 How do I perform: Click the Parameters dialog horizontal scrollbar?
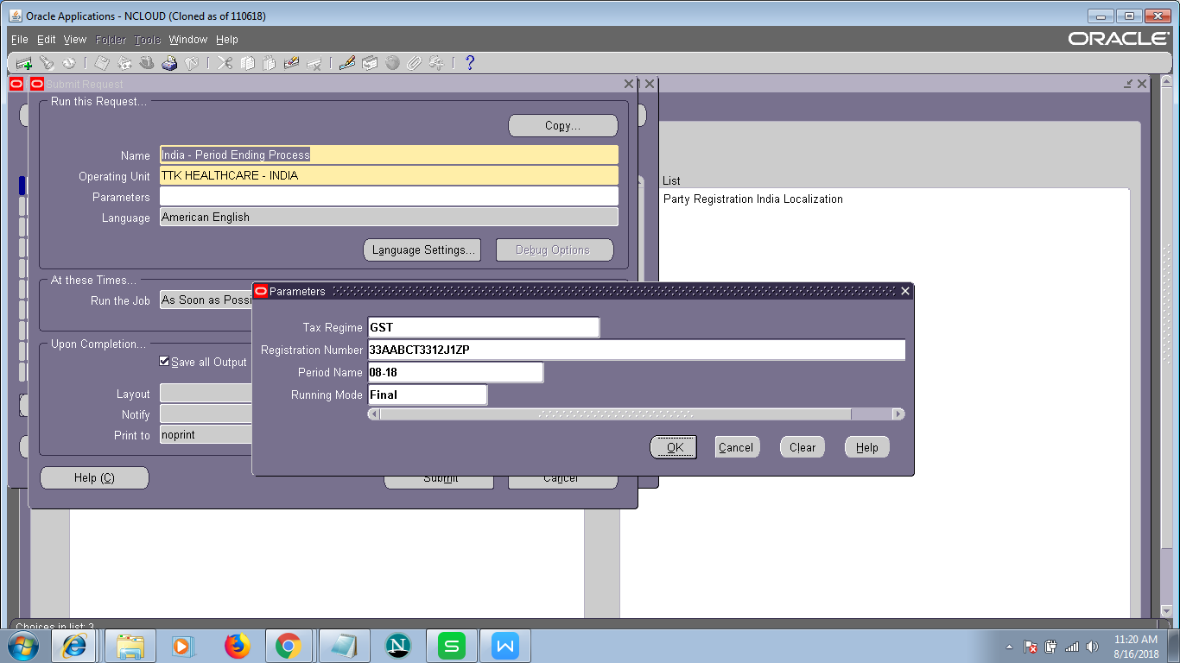[x=636, y=414]
